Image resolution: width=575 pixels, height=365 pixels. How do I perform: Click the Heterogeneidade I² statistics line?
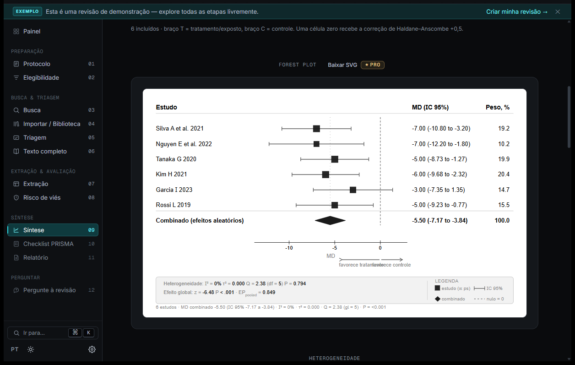click(235, 284)
